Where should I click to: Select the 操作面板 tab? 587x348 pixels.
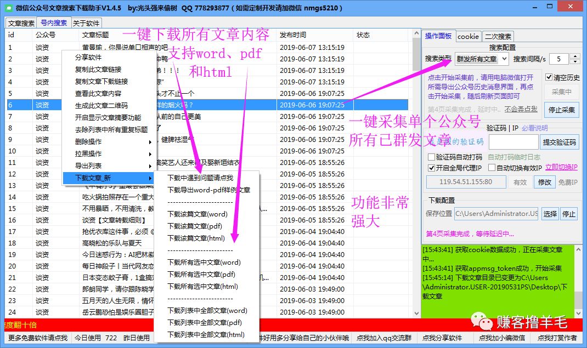438,36
